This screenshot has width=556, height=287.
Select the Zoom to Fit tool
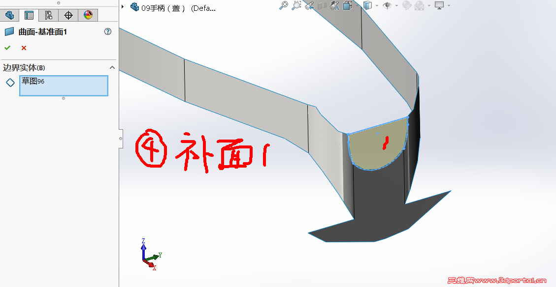284,5
